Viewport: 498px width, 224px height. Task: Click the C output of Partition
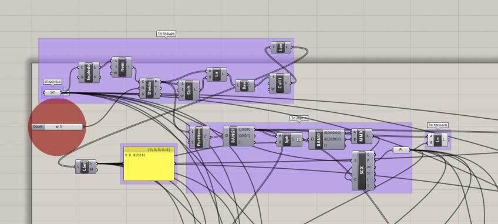pyautogui.click(x=206, y=137)
